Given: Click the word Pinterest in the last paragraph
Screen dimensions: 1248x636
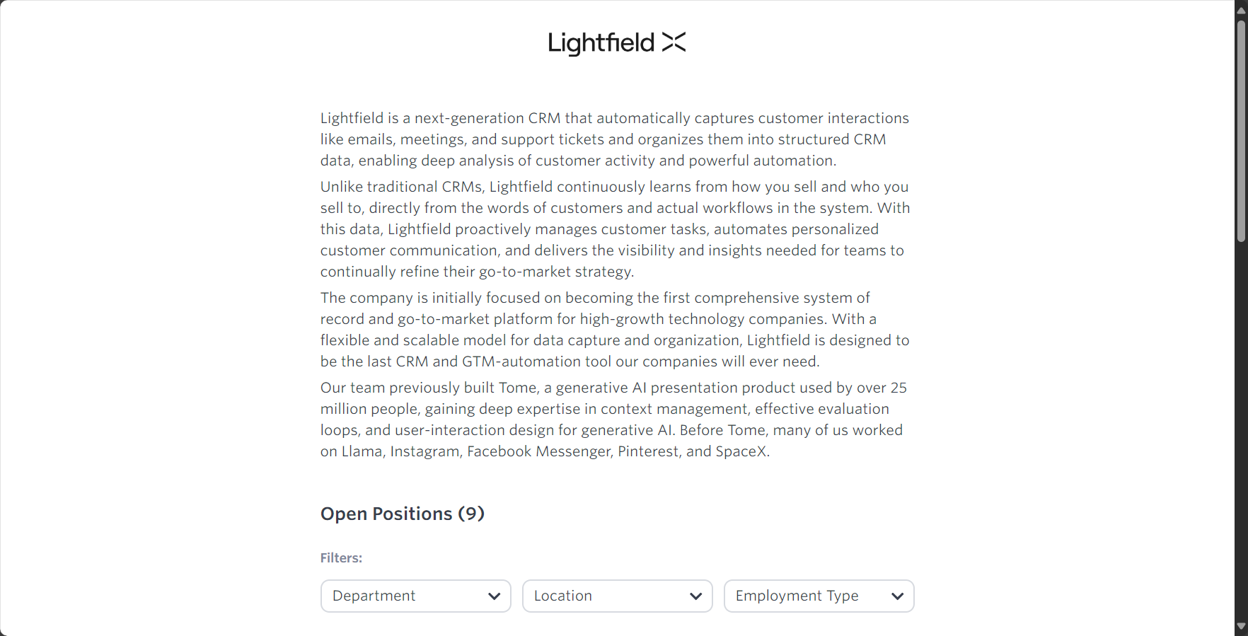Looking at the screenshot, I should [648, 451].
